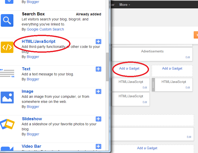Viewport: 198px width, 153px height.
Task: Click the Already added label for Search Box
Action: point(88,14)
